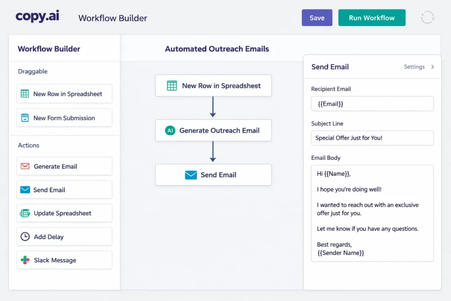Screen dimensions: 451x301
Task: Select the spreadsheet icon on New Row in Spreadsheet
Action: click(24, 93)
